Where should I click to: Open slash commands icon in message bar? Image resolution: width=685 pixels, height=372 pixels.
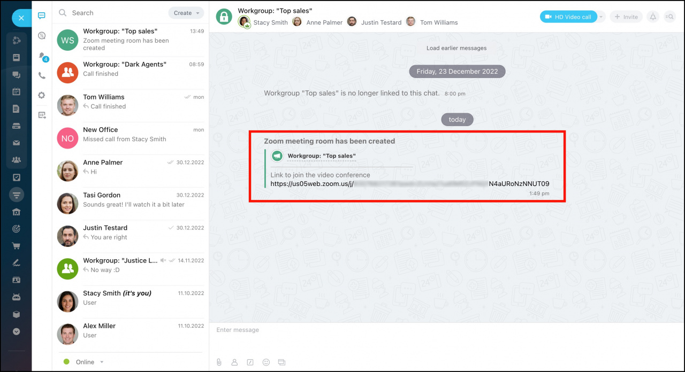click(x=250, y=362)
